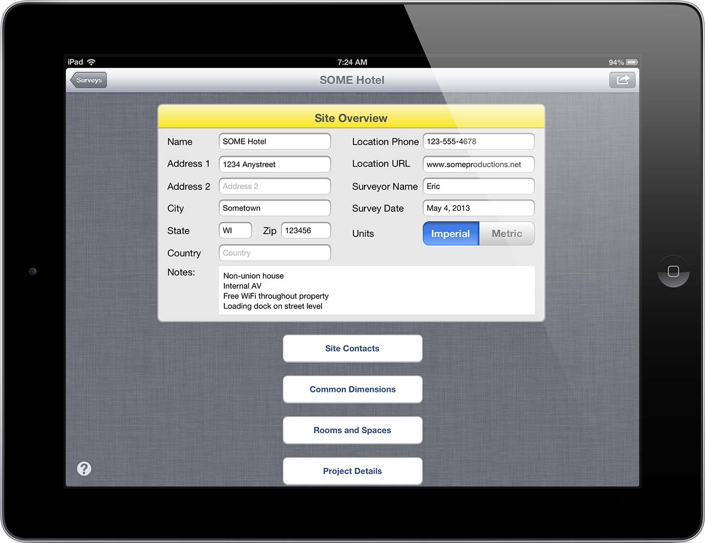Edit the City field
705x543 pixels.
275,208
